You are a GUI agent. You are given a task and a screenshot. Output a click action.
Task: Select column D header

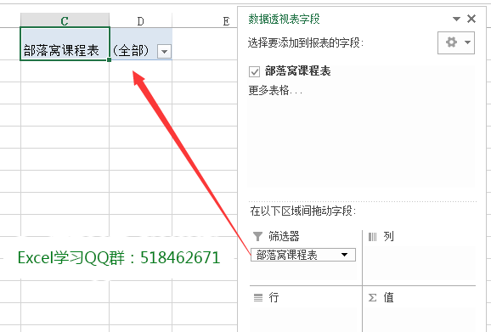(x=141, y=20)
